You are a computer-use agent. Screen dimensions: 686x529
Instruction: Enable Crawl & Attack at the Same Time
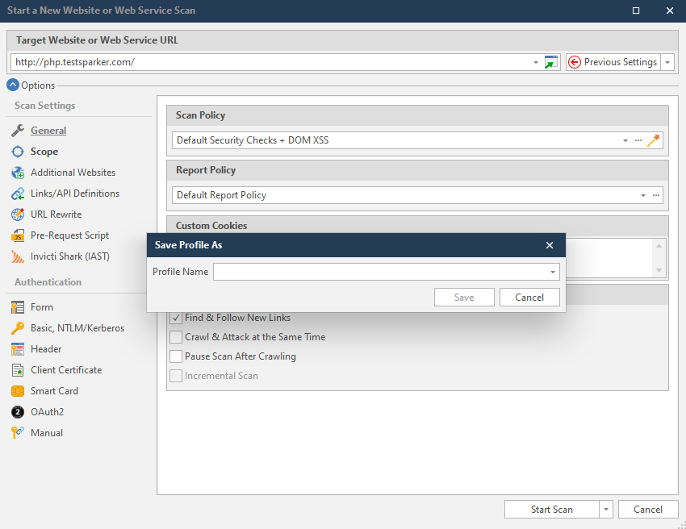coord(176,337)
